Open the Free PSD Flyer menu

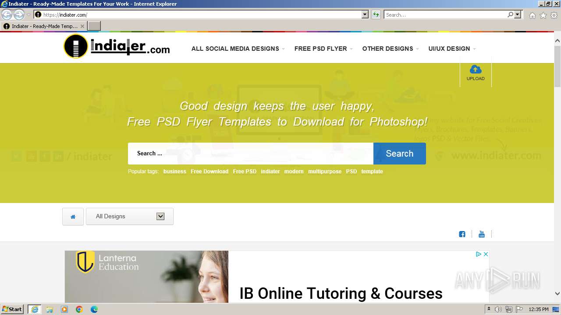click(323, 49)
